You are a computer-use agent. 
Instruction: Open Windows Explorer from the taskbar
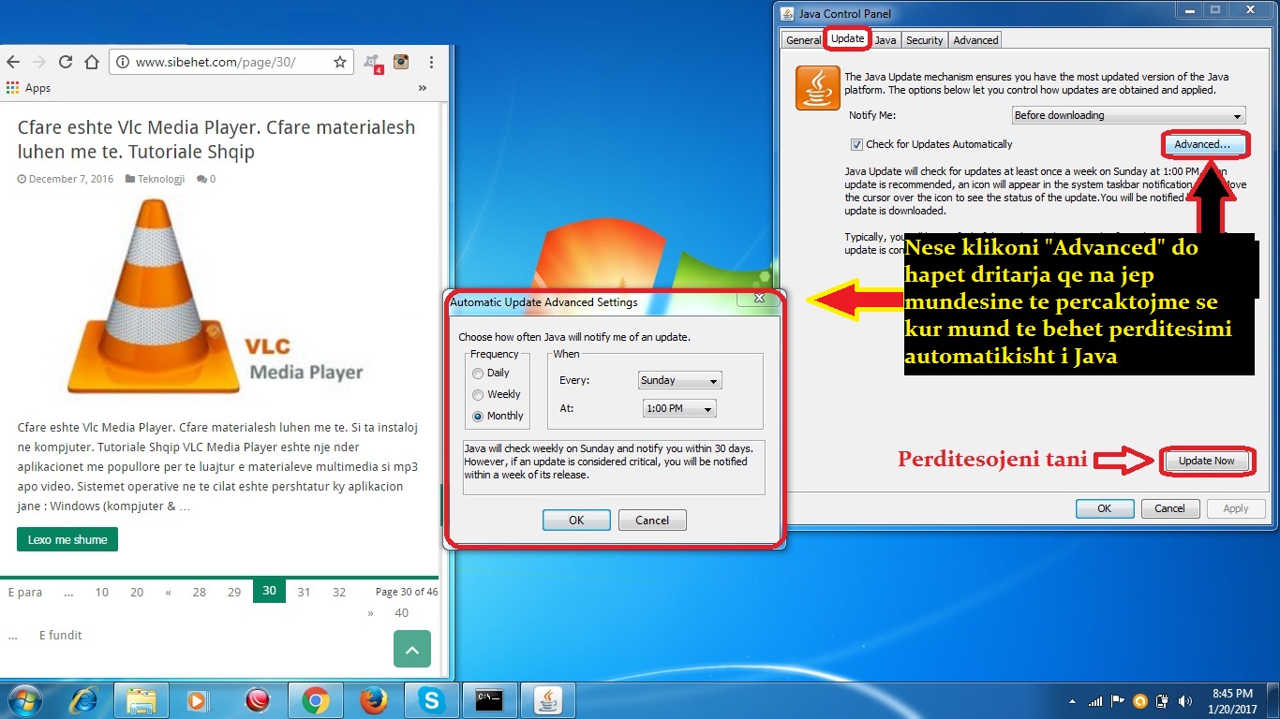click(141, 699)
